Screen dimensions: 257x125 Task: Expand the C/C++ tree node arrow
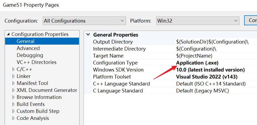click(x=14, y=69)
